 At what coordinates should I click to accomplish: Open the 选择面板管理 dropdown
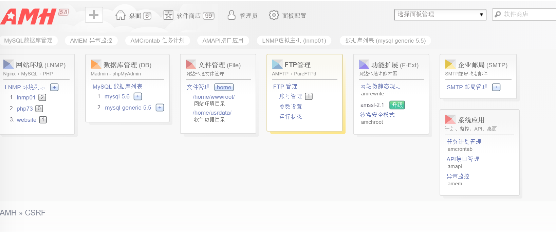[x=440, y=15]
